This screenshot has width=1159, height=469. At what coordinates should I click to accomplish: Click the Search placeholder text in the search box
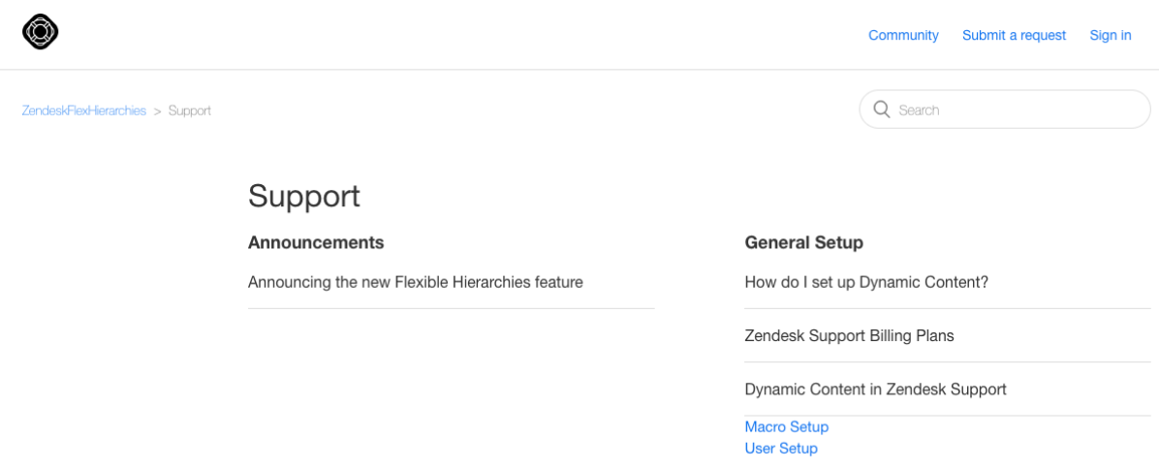point(919,110)
